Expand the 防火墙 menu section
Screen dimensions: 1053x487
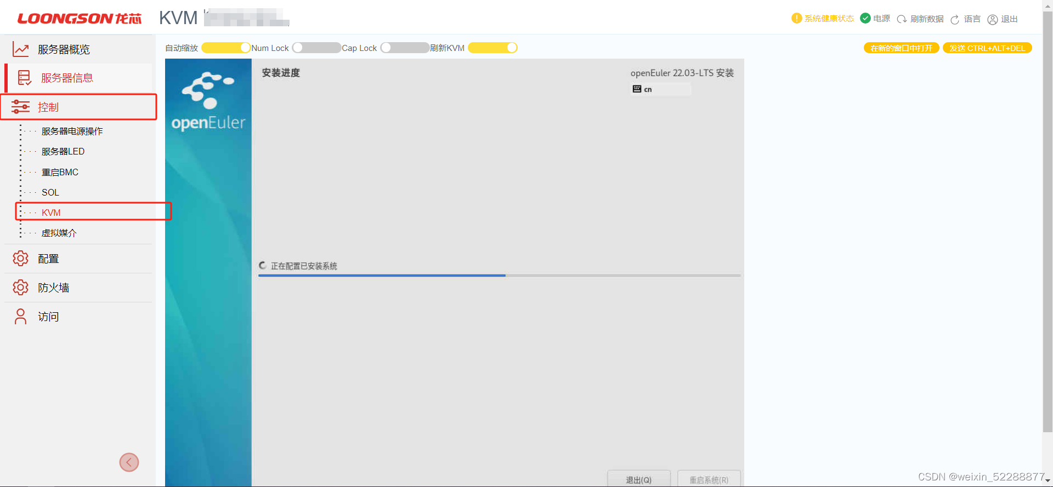[78, 288]
